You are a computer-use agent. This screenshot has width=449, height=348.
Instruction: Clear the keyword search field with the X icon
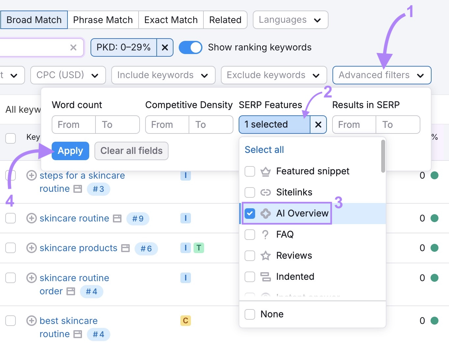click(73, 47)
